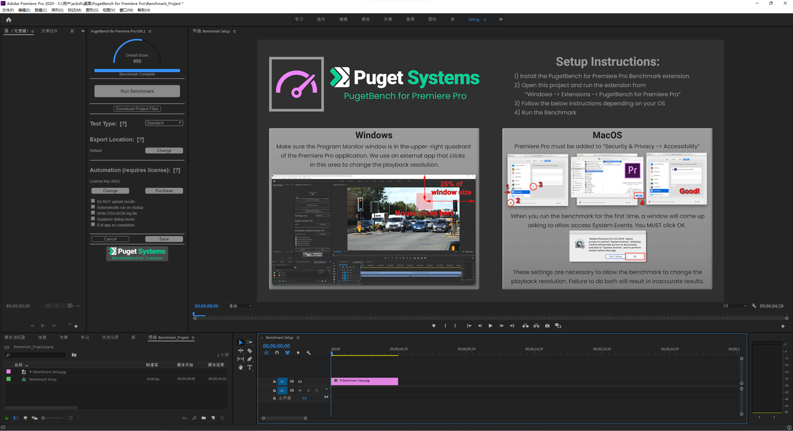793x431 pixels.
Task: Open the Test Type 'Standard' dropdown
Action: coord(164,123)
